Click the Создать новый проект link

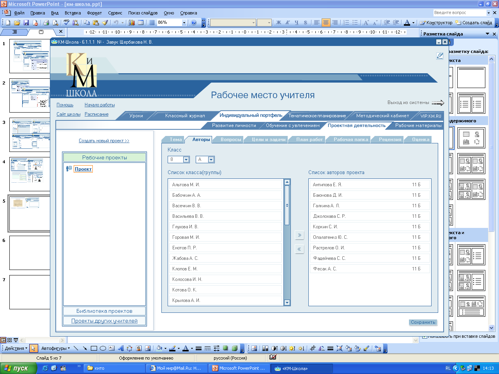[x=104, y=141]
